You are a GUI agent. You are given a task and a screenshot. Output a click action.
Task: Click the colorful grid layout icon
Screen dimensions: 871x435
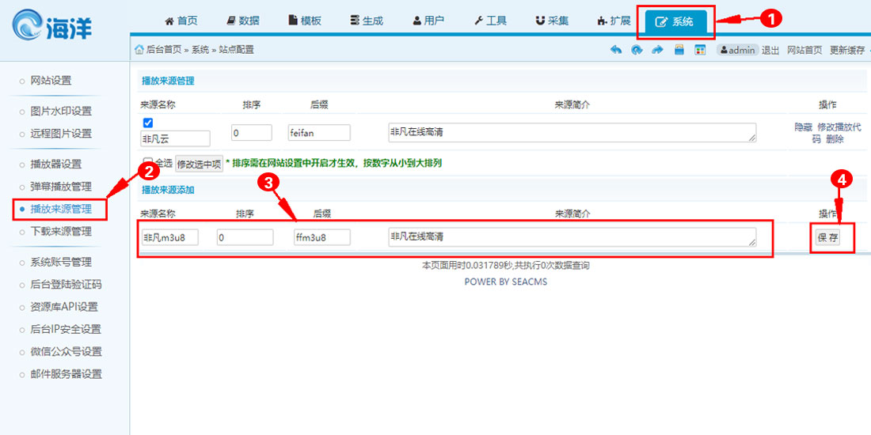pyautogui.click(x=700, y=50)
